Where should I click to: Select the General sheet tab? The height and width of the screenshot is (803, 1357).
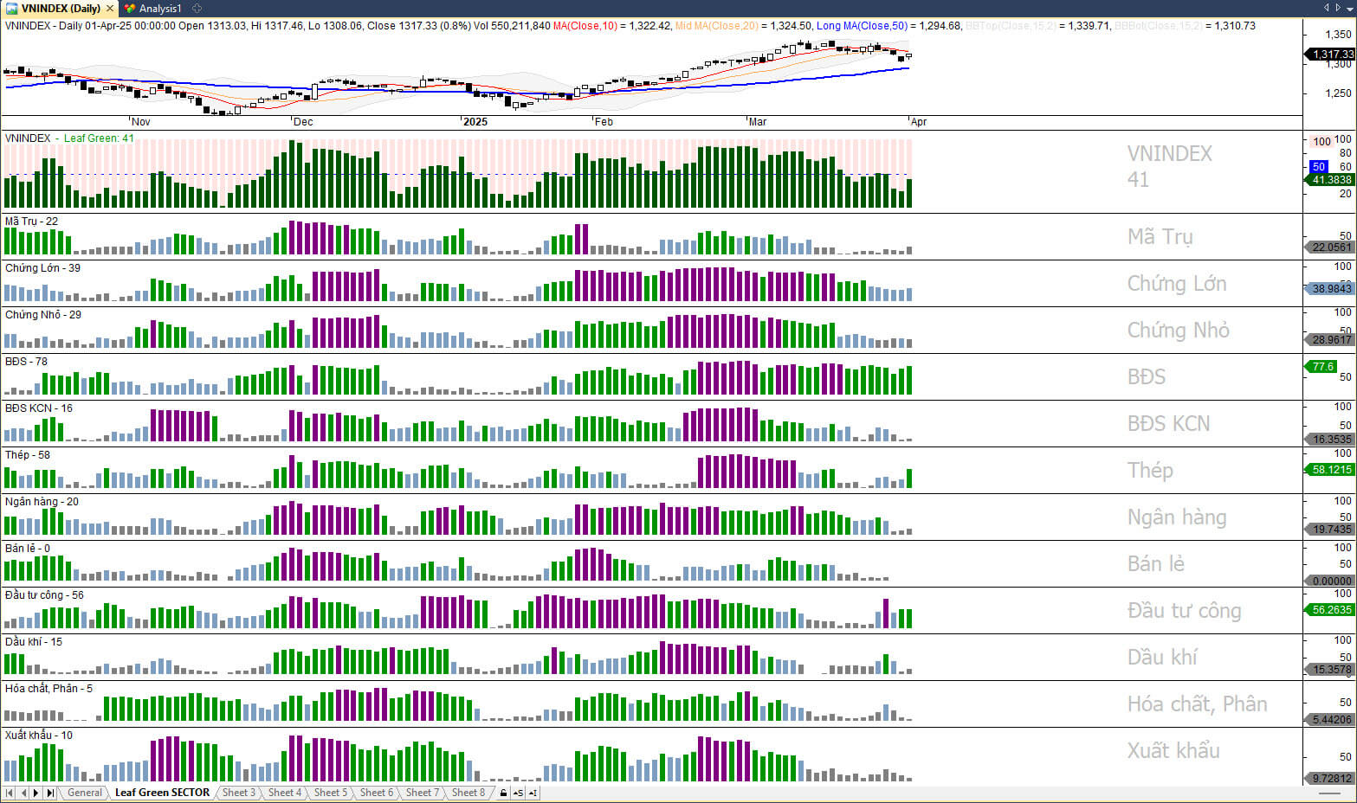pos(84,793)
